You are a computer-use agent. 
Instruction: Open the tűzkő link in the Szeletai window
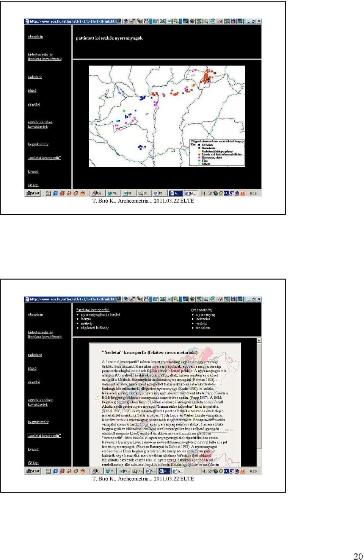pos(32,368)
